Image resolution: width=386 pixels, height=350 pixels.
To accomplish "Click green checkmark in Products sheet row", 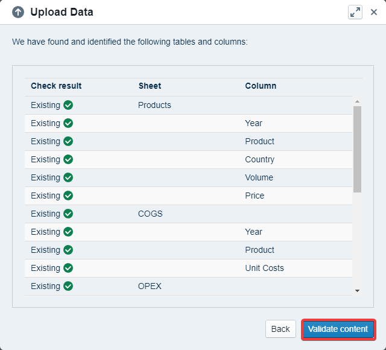I will click(68, 105).
